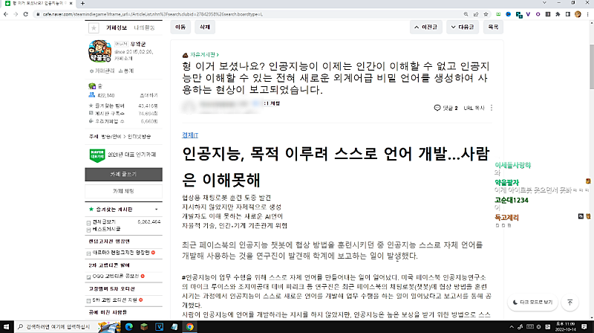Screen dimensions: 594x333
Task: Go back to the previous browser page
Action: (x=6, y=14)
